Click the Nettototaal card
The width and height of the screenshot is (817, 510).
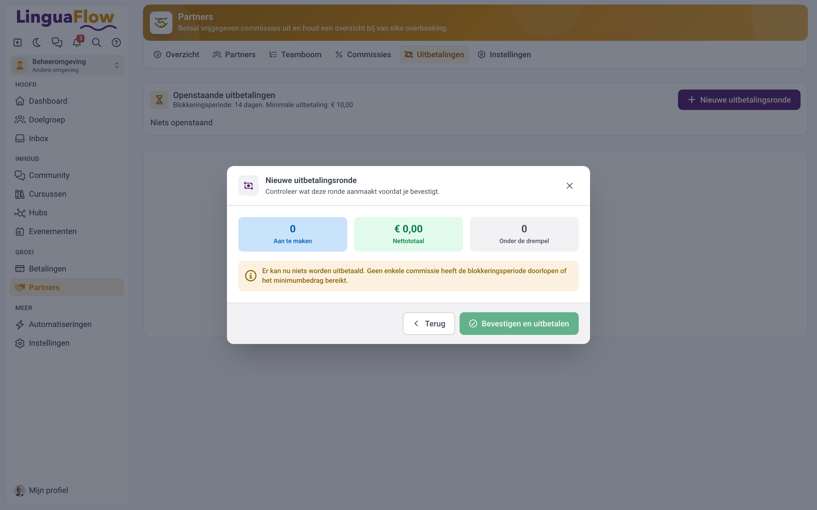coord(408,234)
